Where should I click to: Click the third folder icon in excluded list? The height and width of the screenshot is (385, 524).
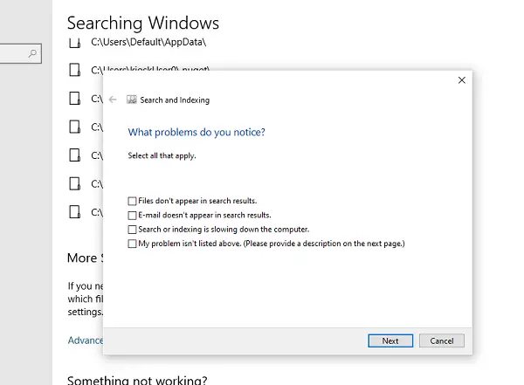pyautogui.click(x=74, y=99)
